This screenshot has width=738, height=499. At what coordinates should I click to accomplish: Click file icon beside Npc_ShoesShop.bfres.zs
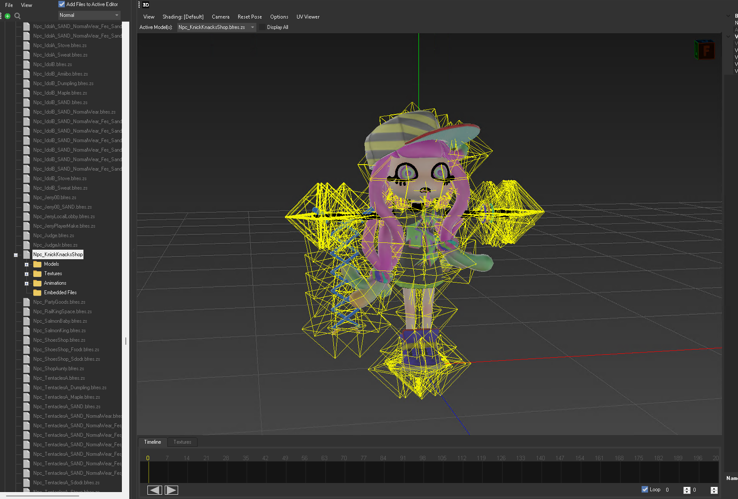[x=26, y=340]
